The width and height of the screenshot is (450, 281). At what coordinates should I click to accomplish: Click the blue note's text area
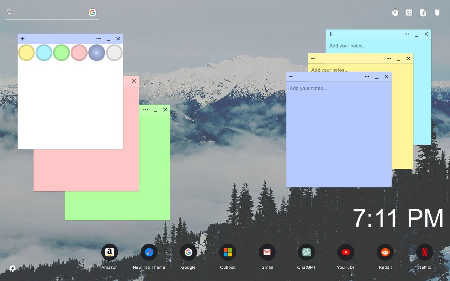339,134
